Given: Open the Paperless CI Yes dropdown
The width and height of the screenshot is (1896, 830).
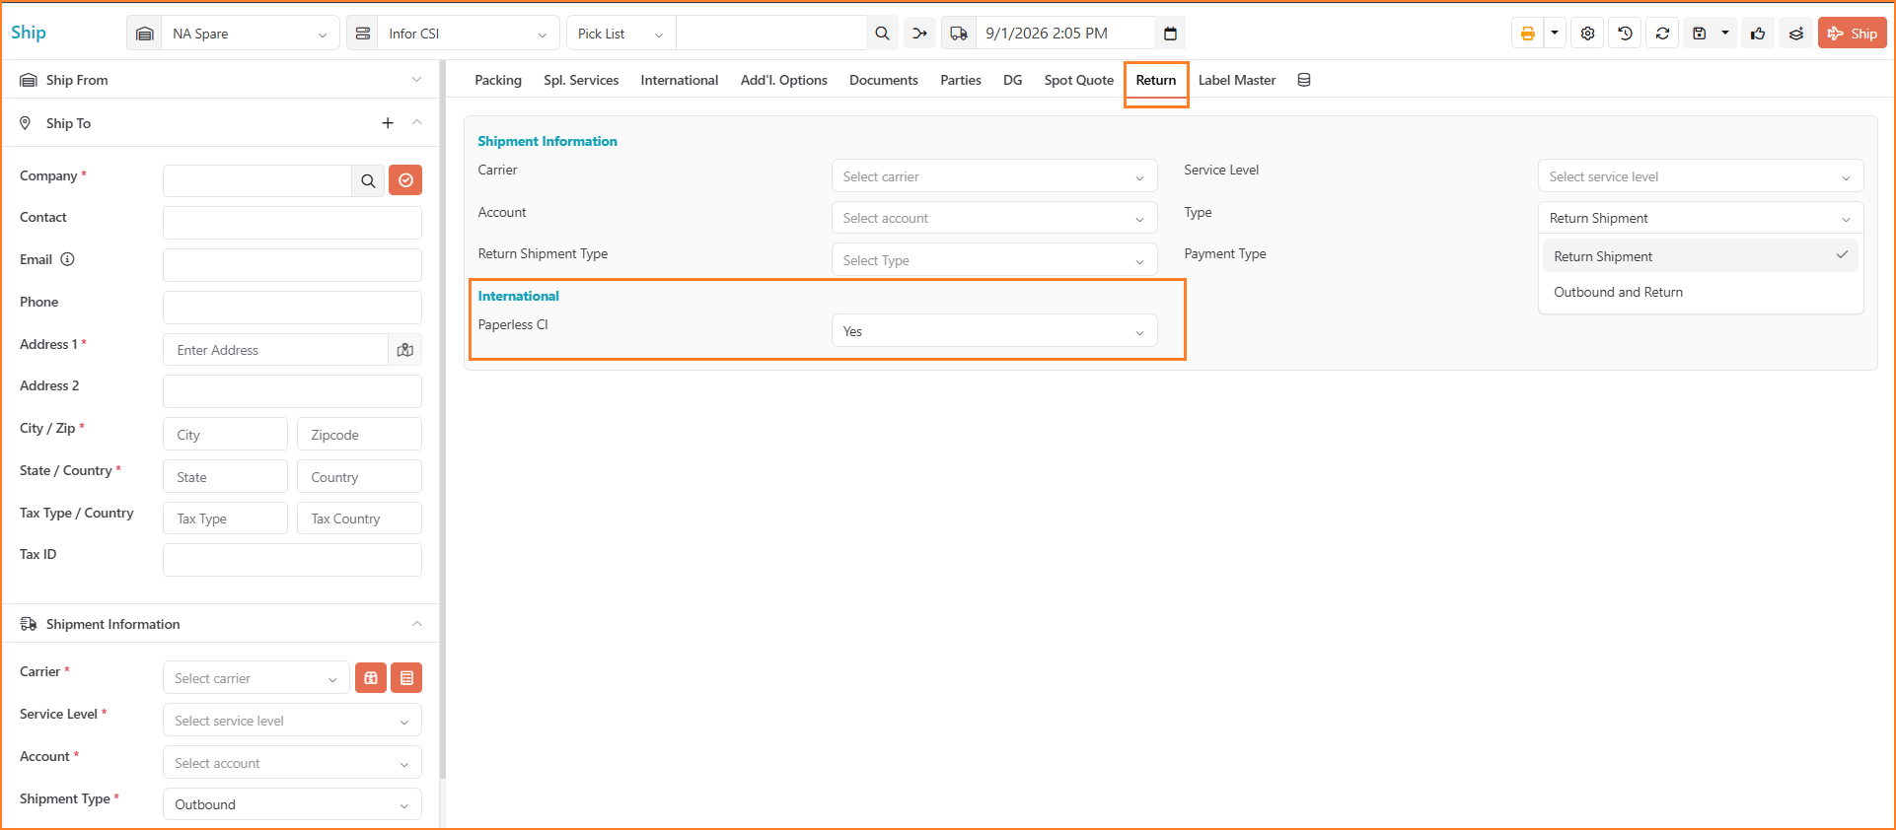Looking at the screenshot, I should click(x=994, y=331).
